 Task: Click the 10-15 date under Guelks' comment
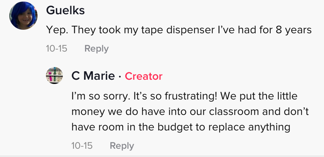pos(57,49)
